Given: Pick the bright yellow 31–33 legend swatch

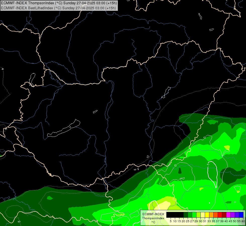Looking at the screenshot, I should point(207,215).
